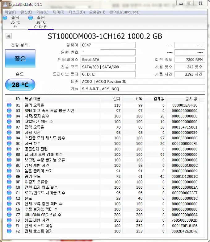Image resolution: width=210 pixels, height=242 pixels.
Task: Click the drive title ST1000DM003-1CH162 1000.2 GB
Action: (105, 36)
